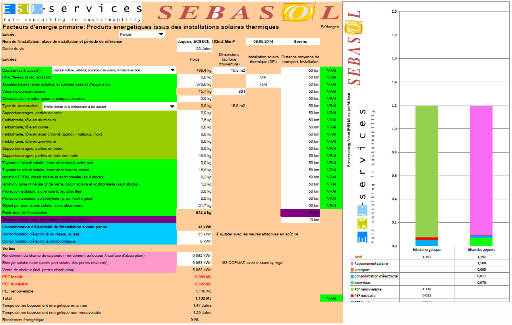The height and width of the screenshot is (325, 512).
Task: Click the PEF renouvelable legend swatch
Action: (352, 289)
